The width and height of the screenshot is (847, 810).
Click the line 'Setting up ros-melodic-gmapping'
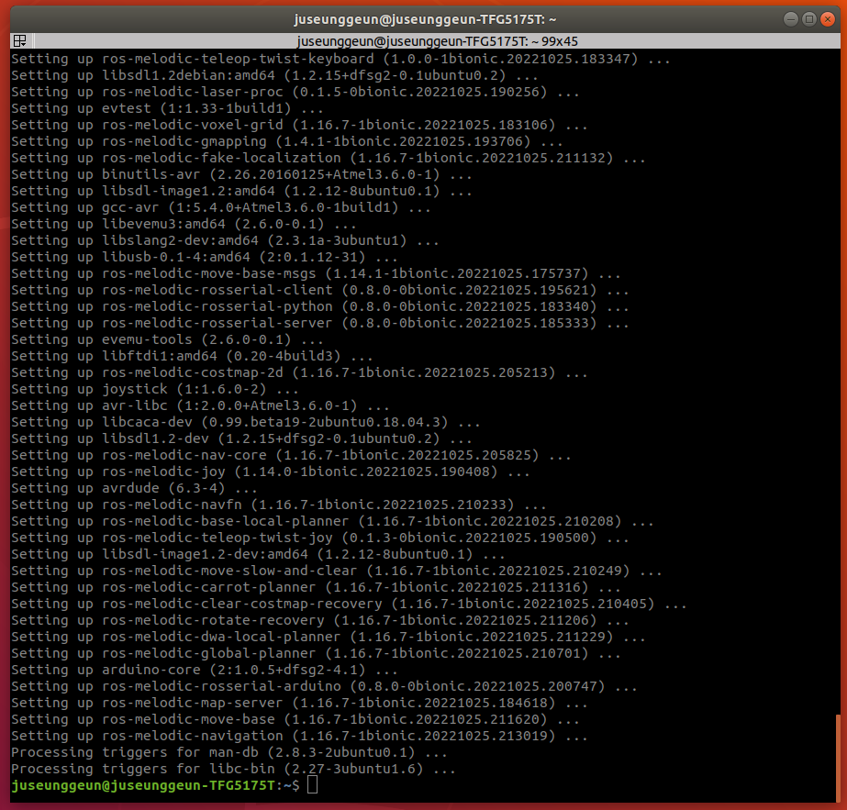click(287, 141)
